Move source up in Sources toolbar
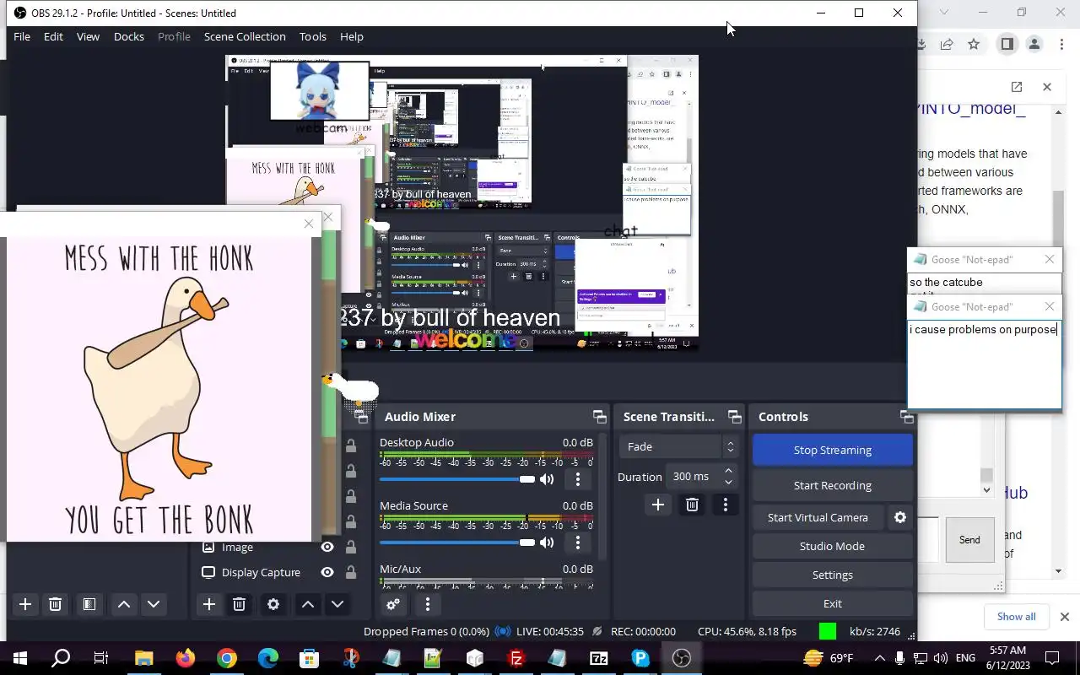Image resolution: width=1080 pixels, height=675 pixels. click(x=307, y=604)
